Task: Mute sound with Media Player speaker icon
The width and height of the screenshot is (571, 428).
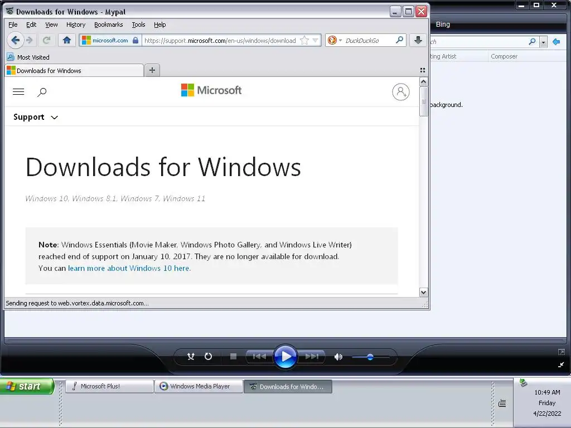Action: (x=338, y=357)
